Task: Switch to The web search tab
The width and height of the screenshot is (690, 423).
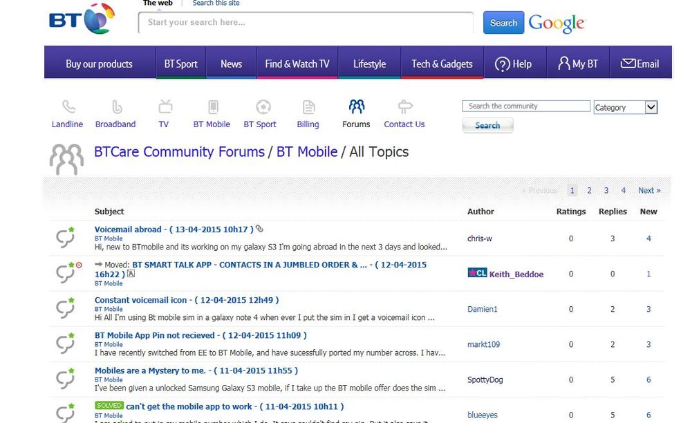Action: point(158,3)
